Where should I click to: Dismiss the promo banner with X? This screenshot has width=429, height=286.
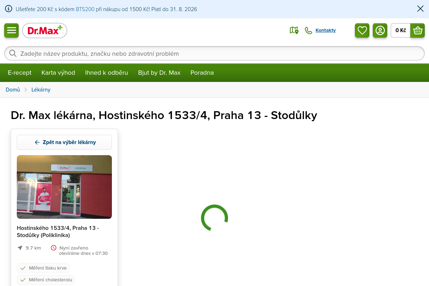[420, 9]
